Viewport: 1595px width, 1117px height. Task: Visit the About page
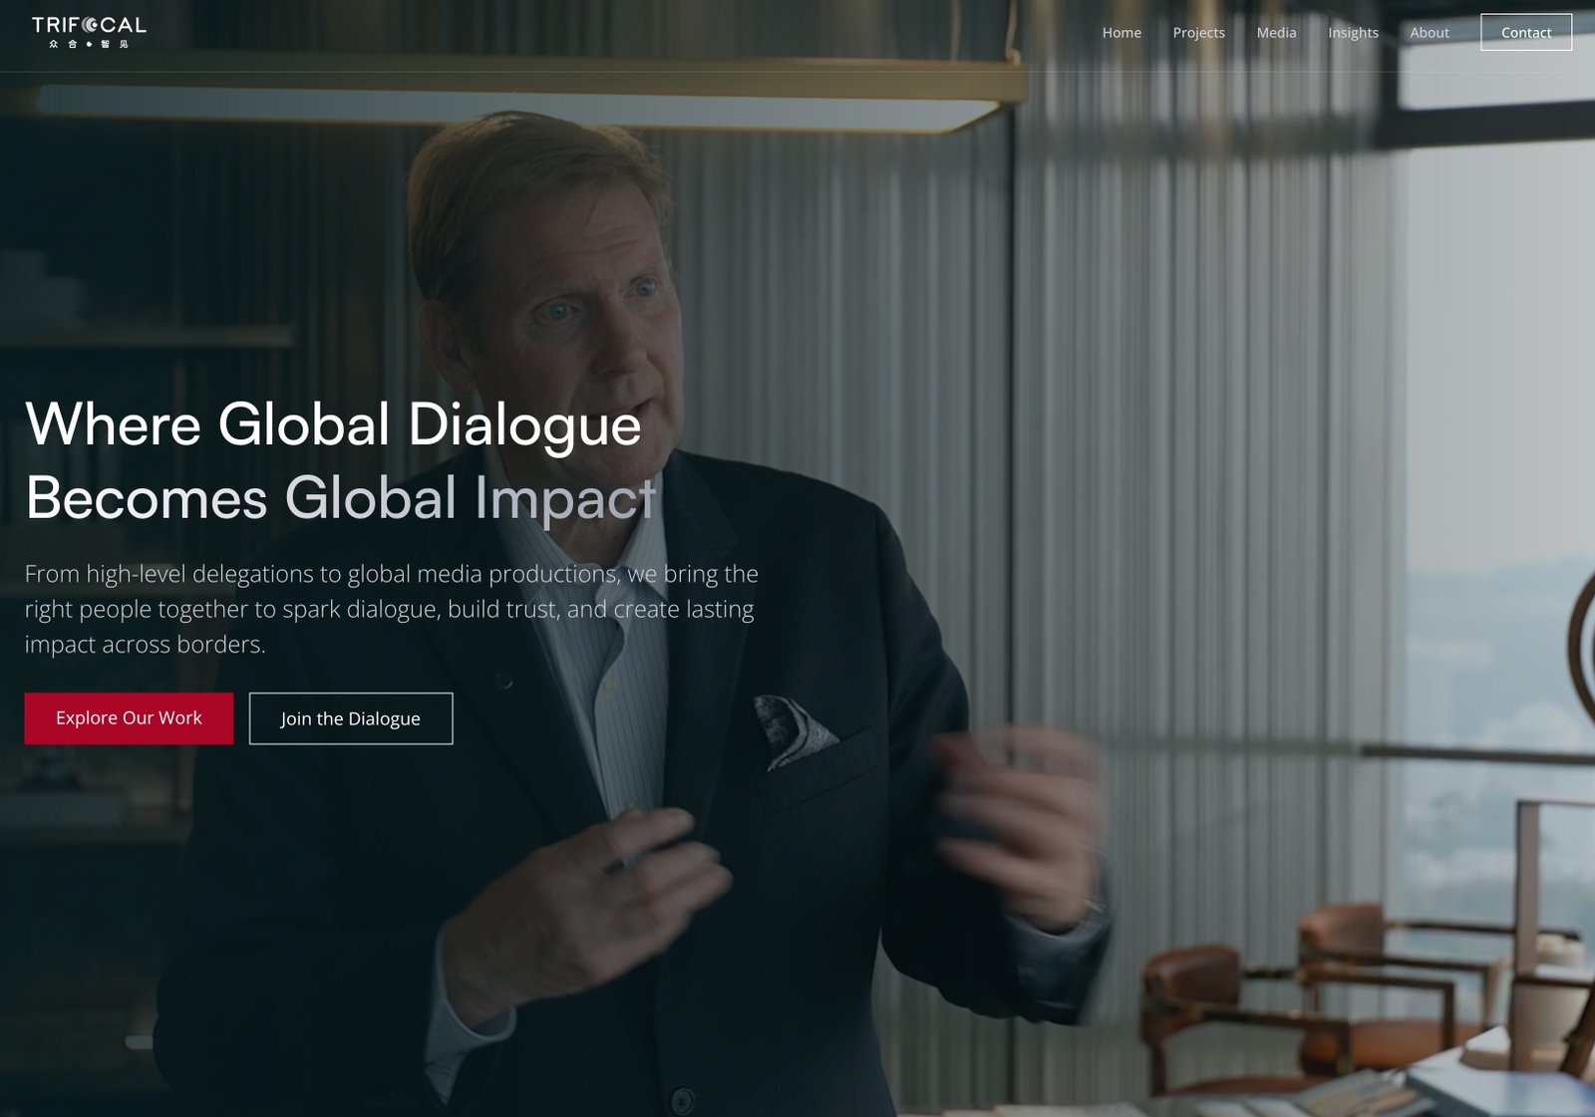click(1430, 32)
